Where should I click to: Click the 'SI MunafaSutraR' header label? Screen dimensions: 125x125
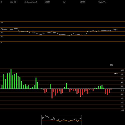(31, 2)
